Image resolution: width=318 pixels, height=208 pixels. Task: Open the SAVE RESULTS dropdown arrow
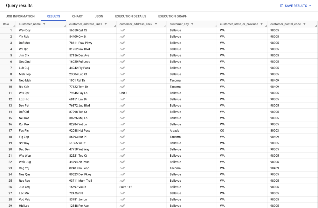[x=310, y=6]
